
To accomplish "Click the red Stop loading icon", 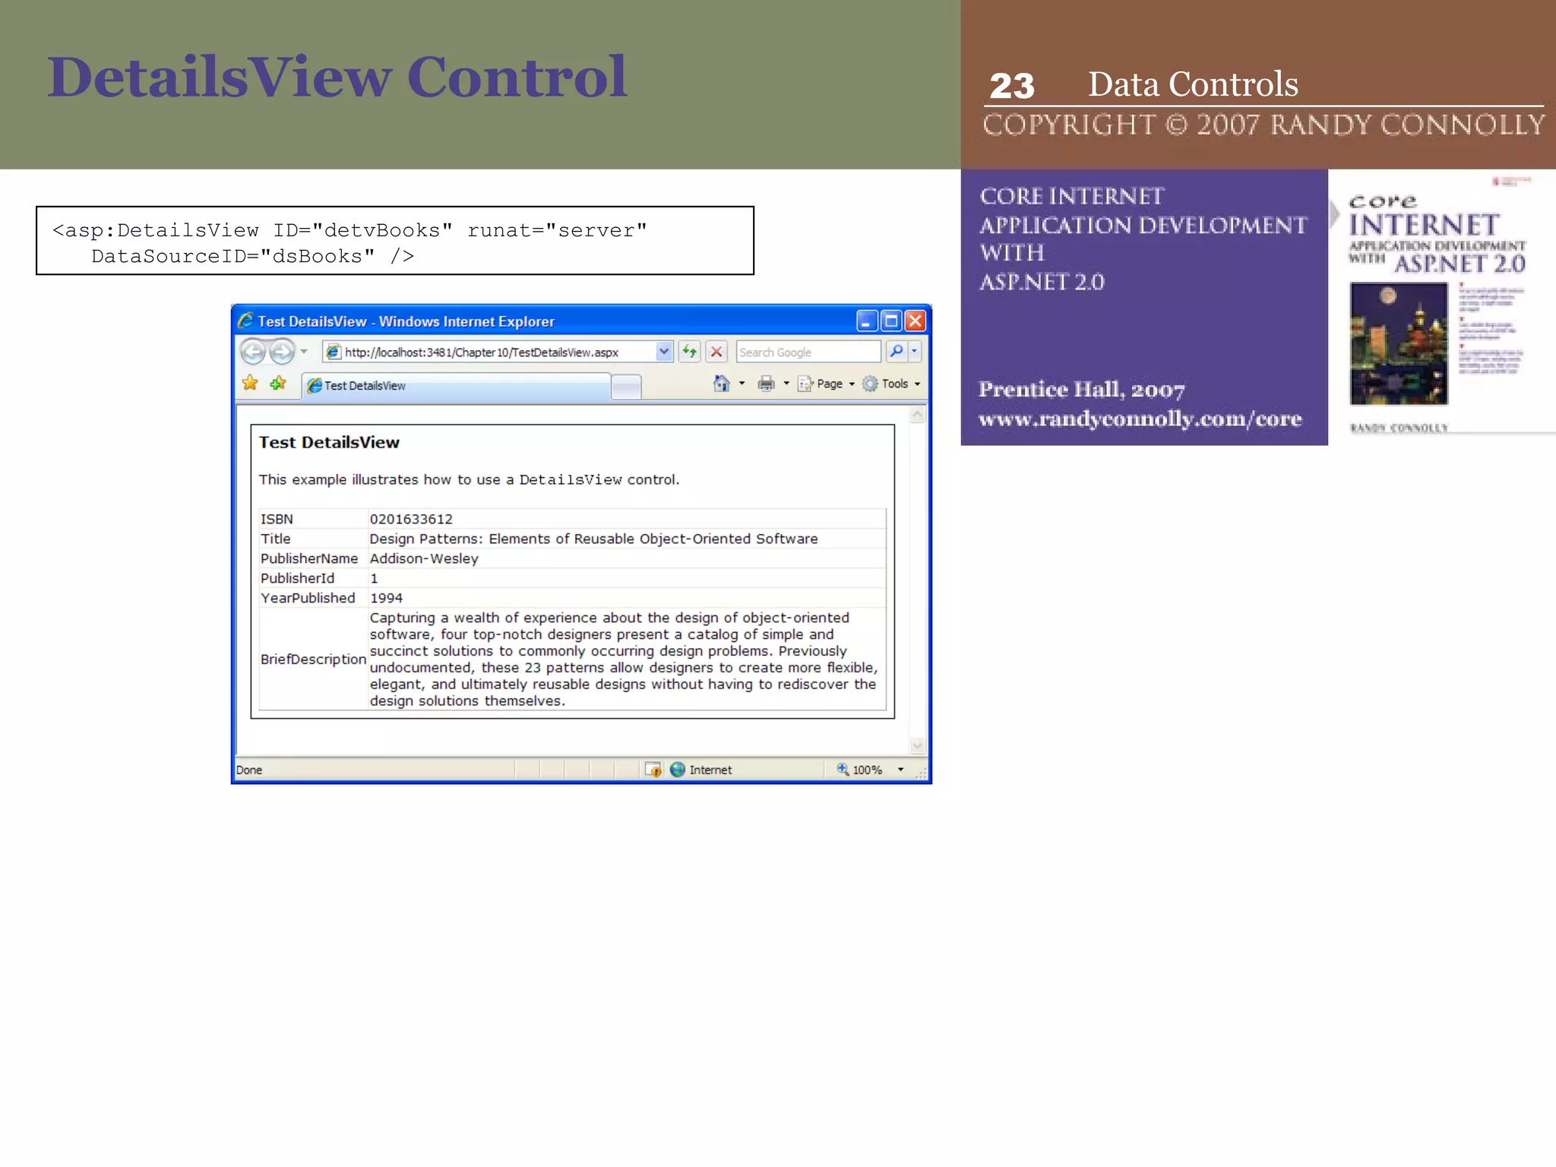I will (716, 352).
